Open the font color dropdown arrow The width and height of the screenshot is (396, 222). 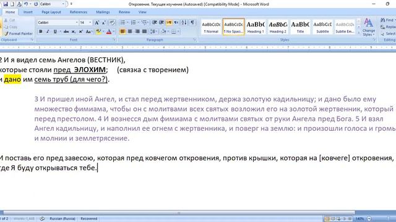click(114, 31)
